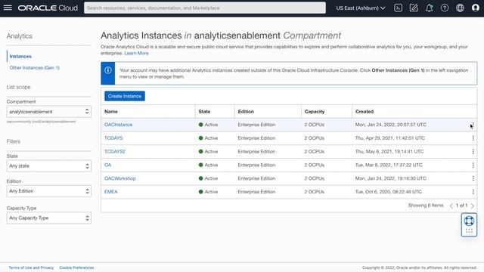The image size is (484, 272).
Task: Open the US East (Ashburn) region selector
Action: pyautogui.click(x=361, y=8)
